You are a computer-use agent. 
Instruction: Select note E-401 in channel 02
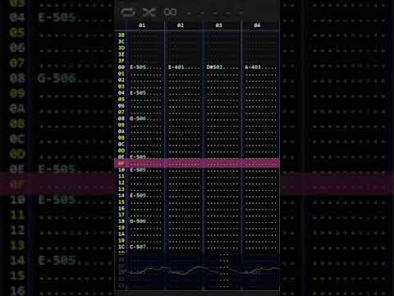click(176, 67)
